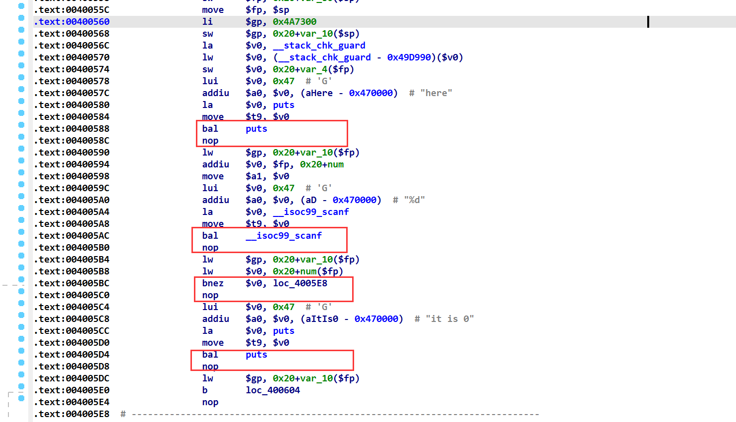
Task: Follow __isoc99_scanf operand at 004005A4
Action: coord(311,212)
